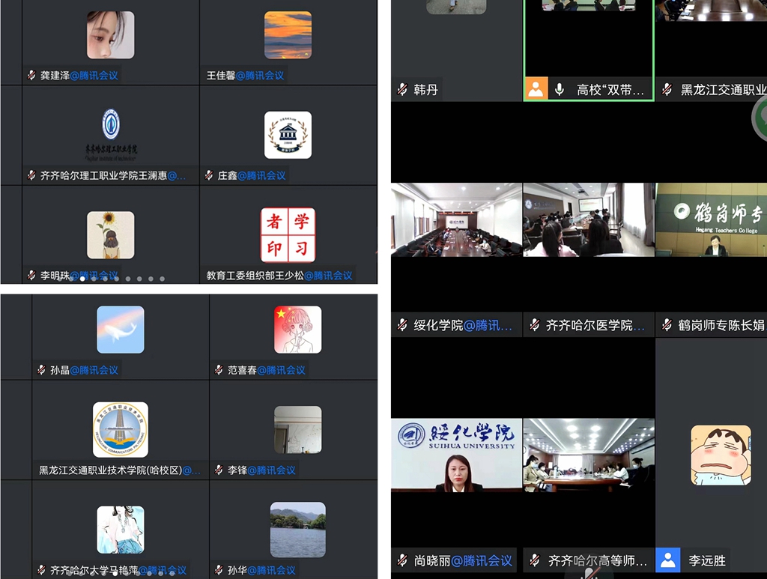Open the 鹤岗师专 Hegang Teachers College video tile
The image size is (767, 579).
point(711,220)
